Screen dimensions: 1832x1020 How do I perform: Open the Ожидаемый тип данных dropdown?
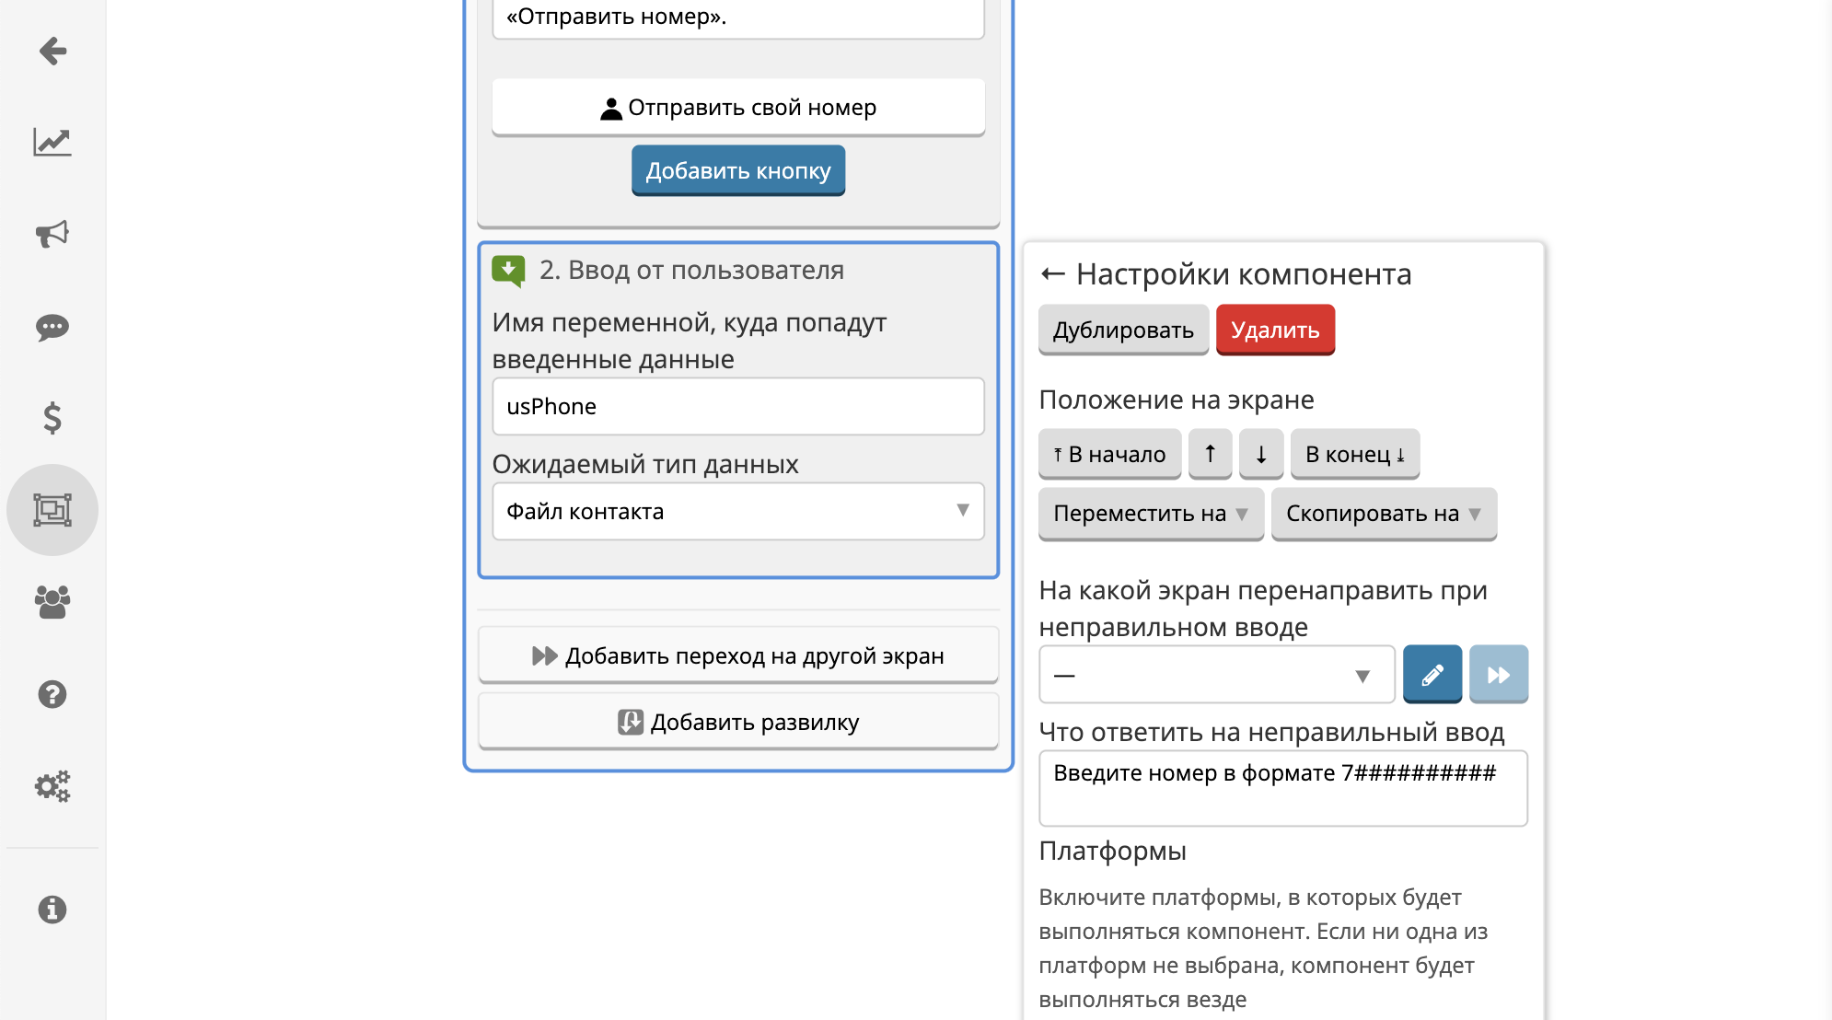[x=738, y=511]
